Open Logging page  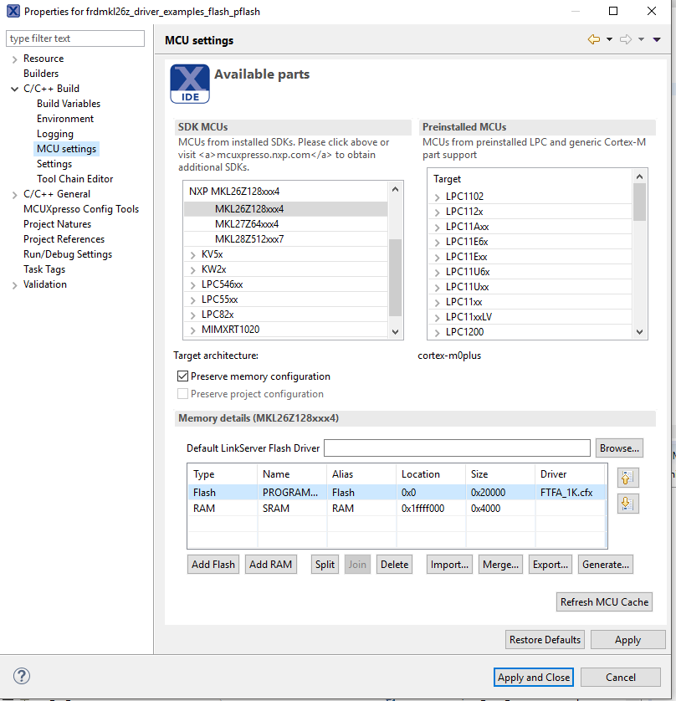(x=55, y=134)
